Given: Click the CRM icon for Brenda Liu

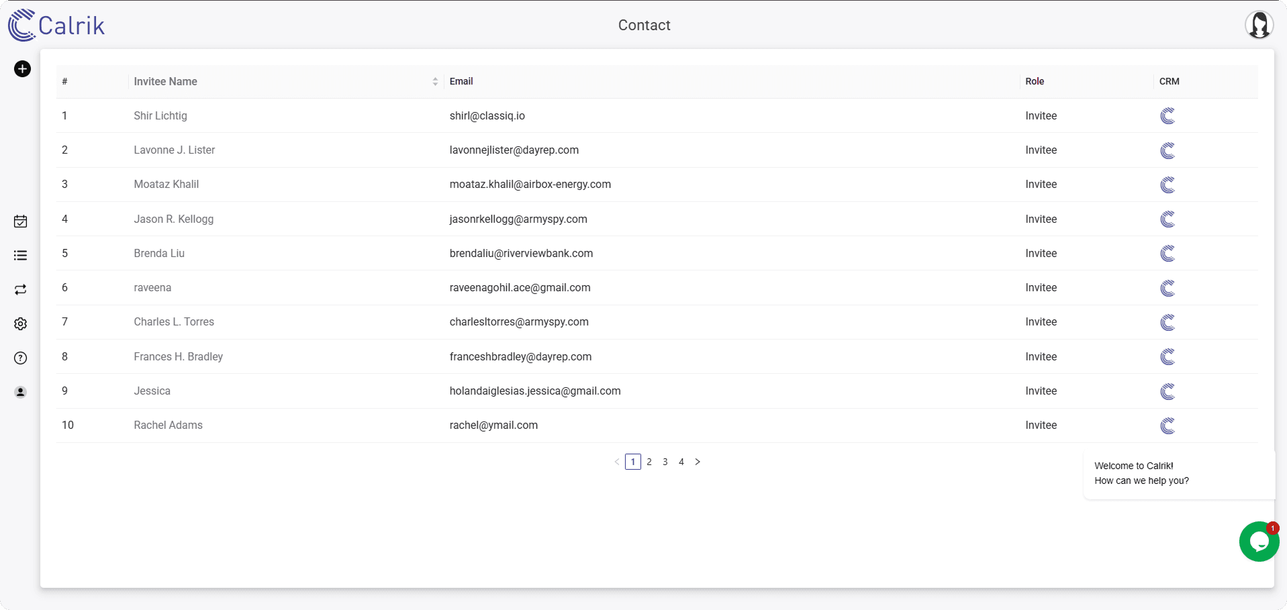Looking at the screenshot, I should [x=1167, y=254].
